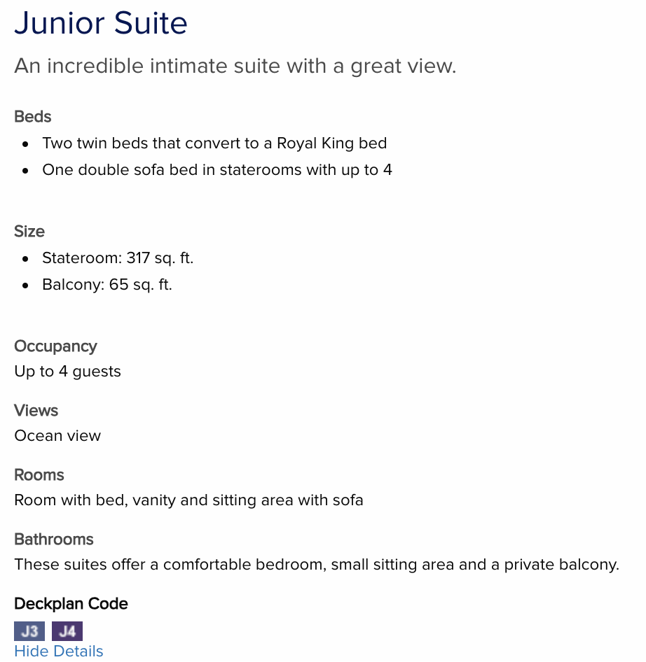The width and height of the screenshot is (646, 662).
Task: Click the Bathrooms section label
Action: tap(54, 539)
